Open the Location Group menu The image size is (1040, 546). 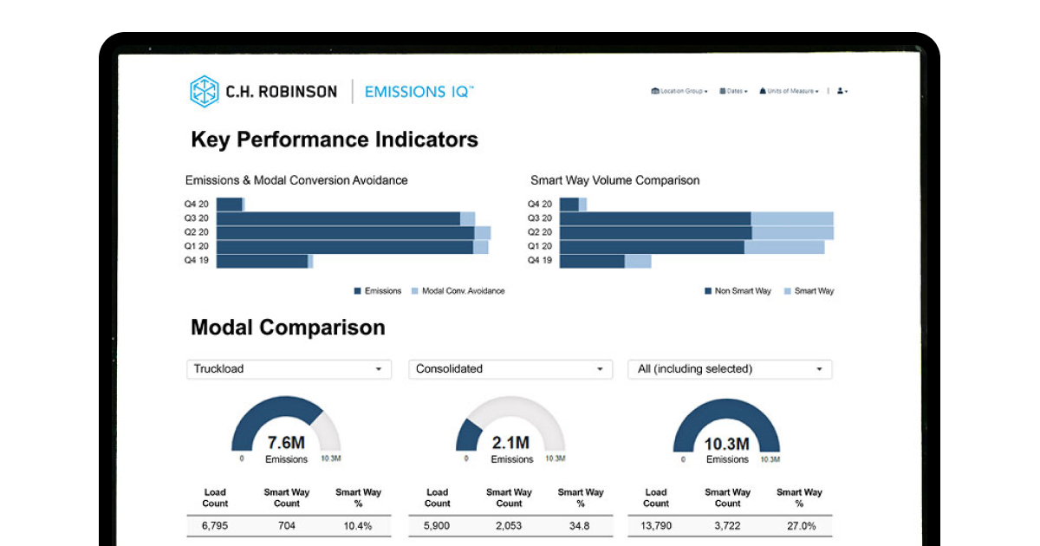click(679, 91)
